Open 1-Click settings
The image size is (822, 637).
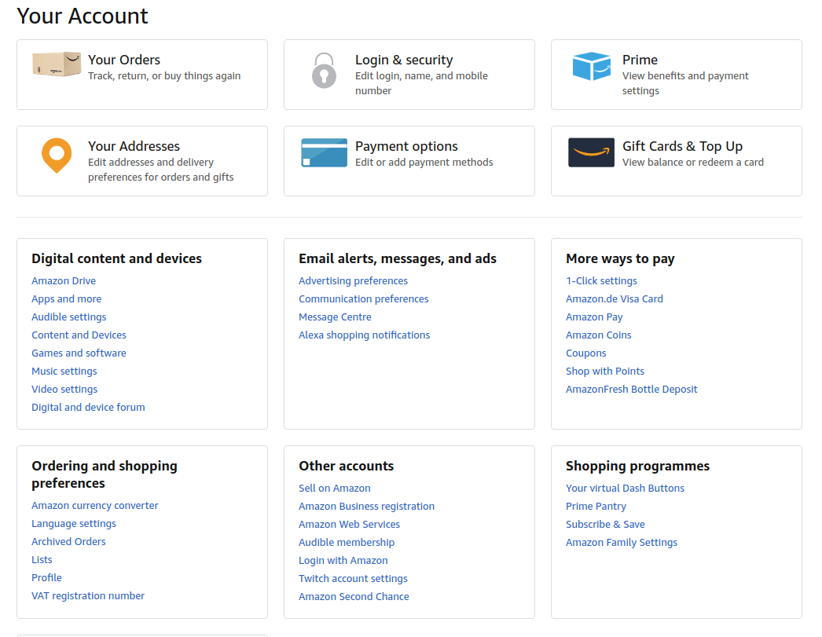(601, 280)
